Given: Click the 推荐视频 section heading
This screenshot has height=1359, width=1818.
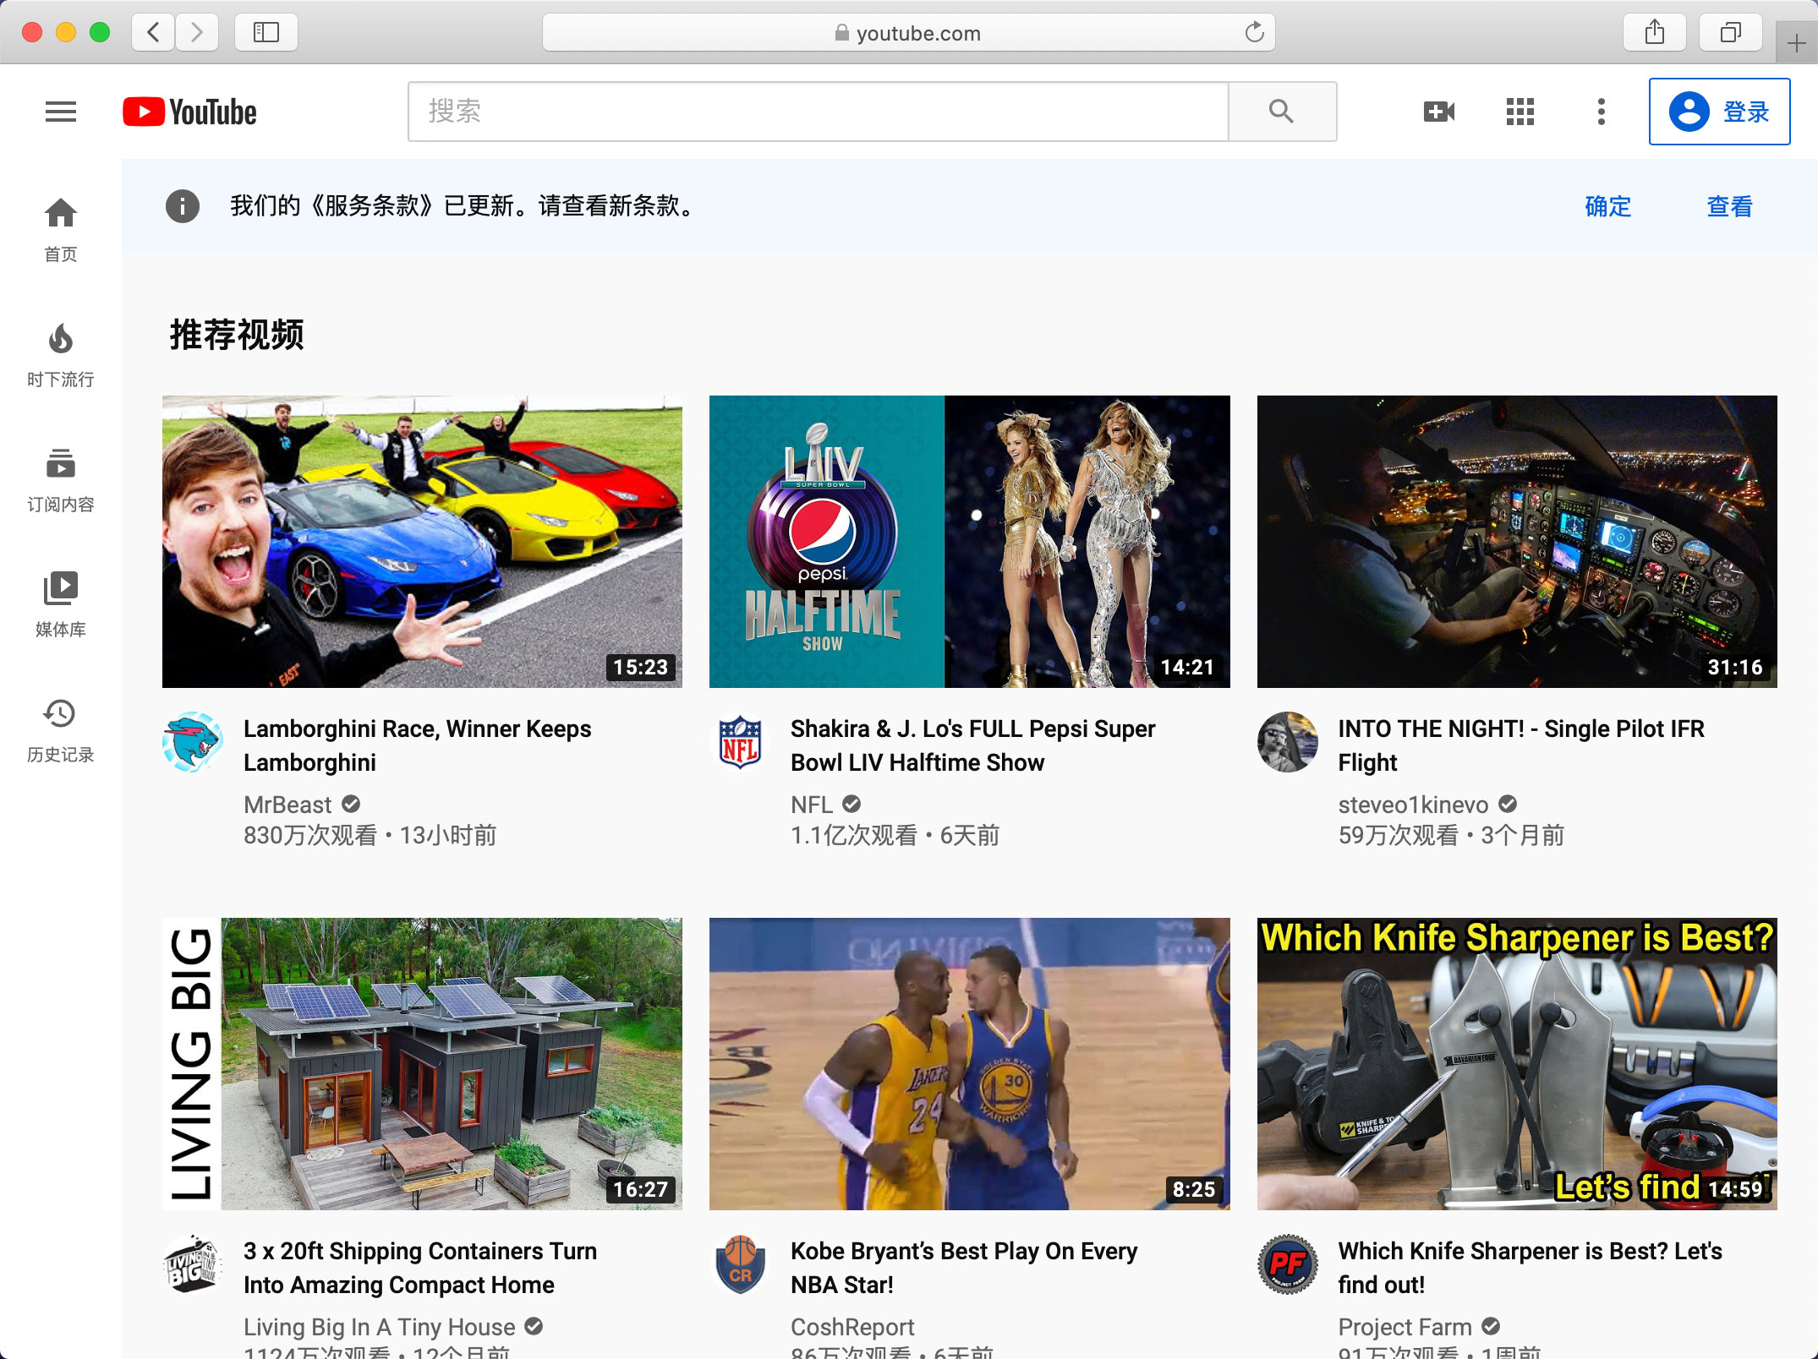Looking at the screenshot, I should 237,335.
